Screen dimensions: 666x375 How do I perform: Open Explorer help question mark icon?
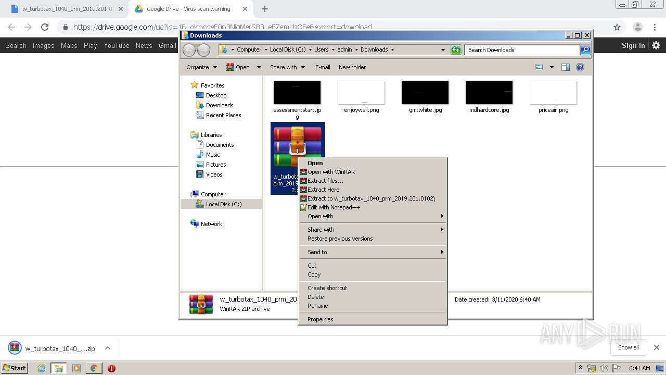(x=580, y=67)
